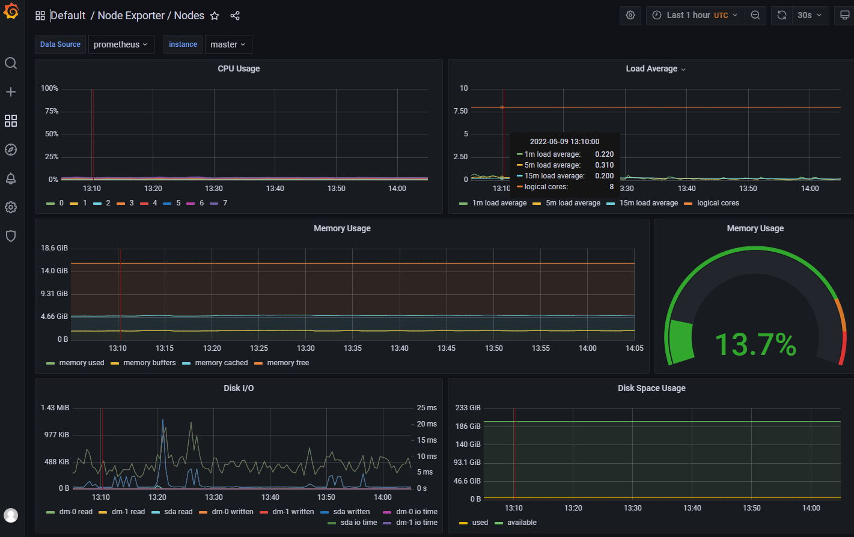This screenshot has height=537, width=854.
Task: Open the search dashboards icon in sidebar
Action: (x=11, y=63)
